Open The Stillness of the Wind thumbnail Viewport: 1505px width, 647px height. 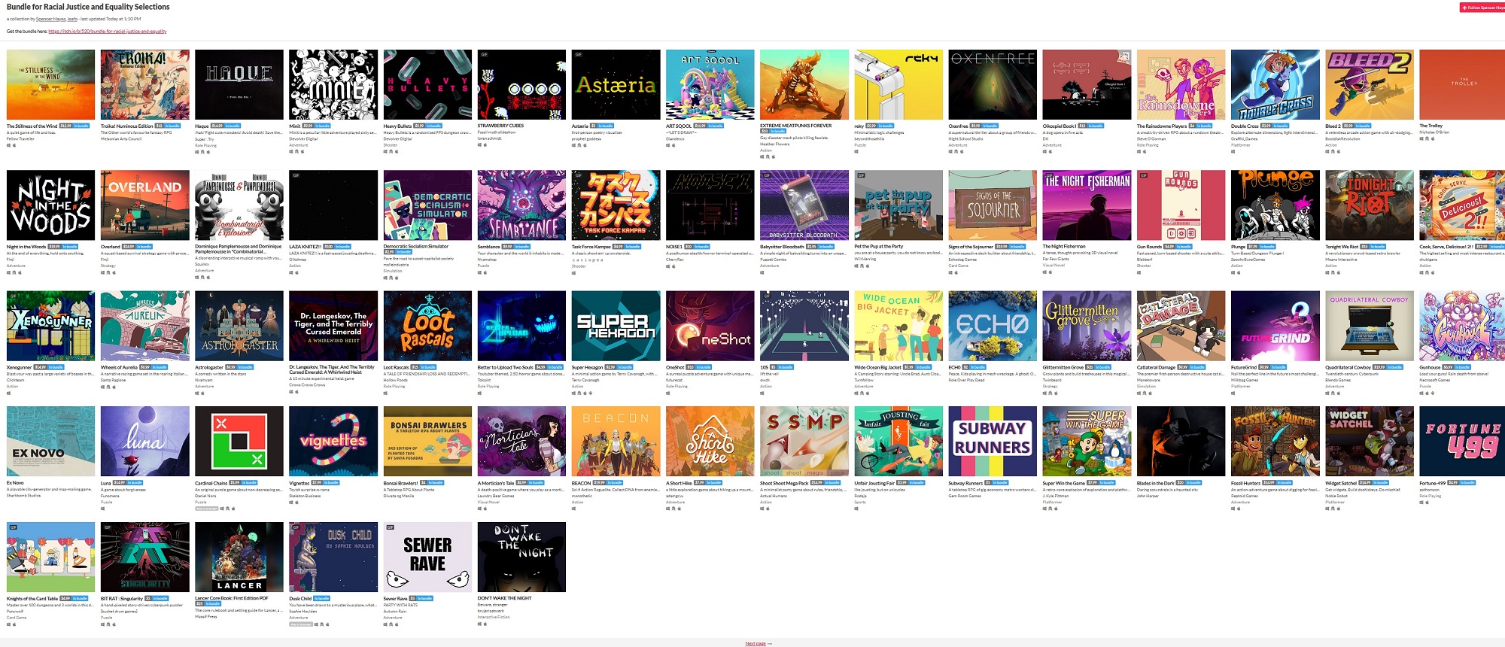point(50,85)
